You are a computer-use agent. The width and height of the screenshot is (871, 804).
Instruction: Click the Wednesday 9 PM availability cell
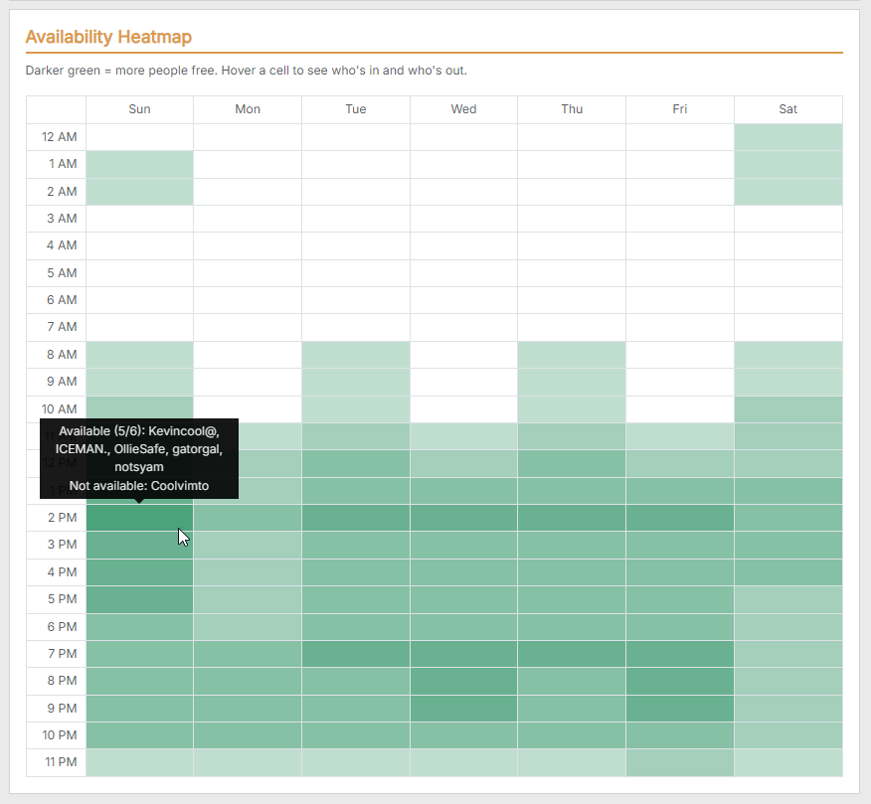click(x=463, y=708)
